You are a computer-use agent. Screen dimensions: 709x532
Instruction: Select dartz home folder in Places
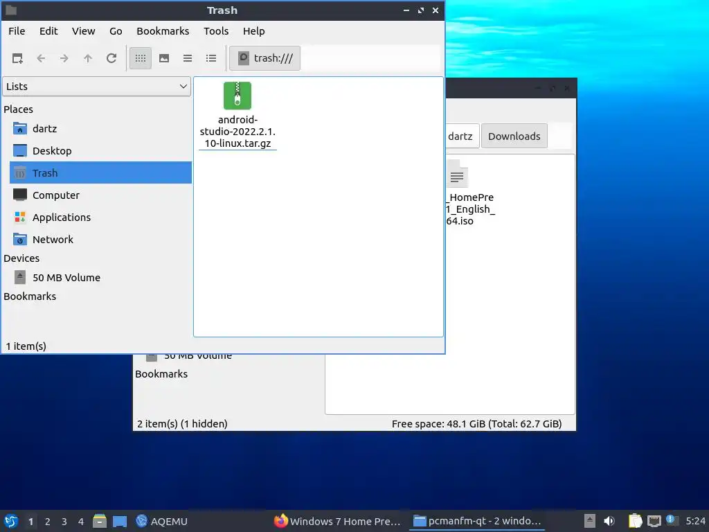pos(100,129)
